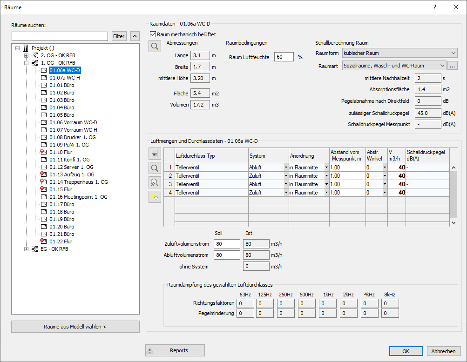Click the room icon of 01.07a WC-H
This screenshot has height=362, width=467.
click(x=44, y=78)
